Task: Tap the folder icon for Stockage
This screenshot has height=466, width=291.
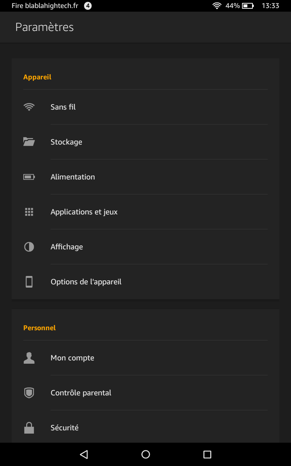Action: pos(29,142)
